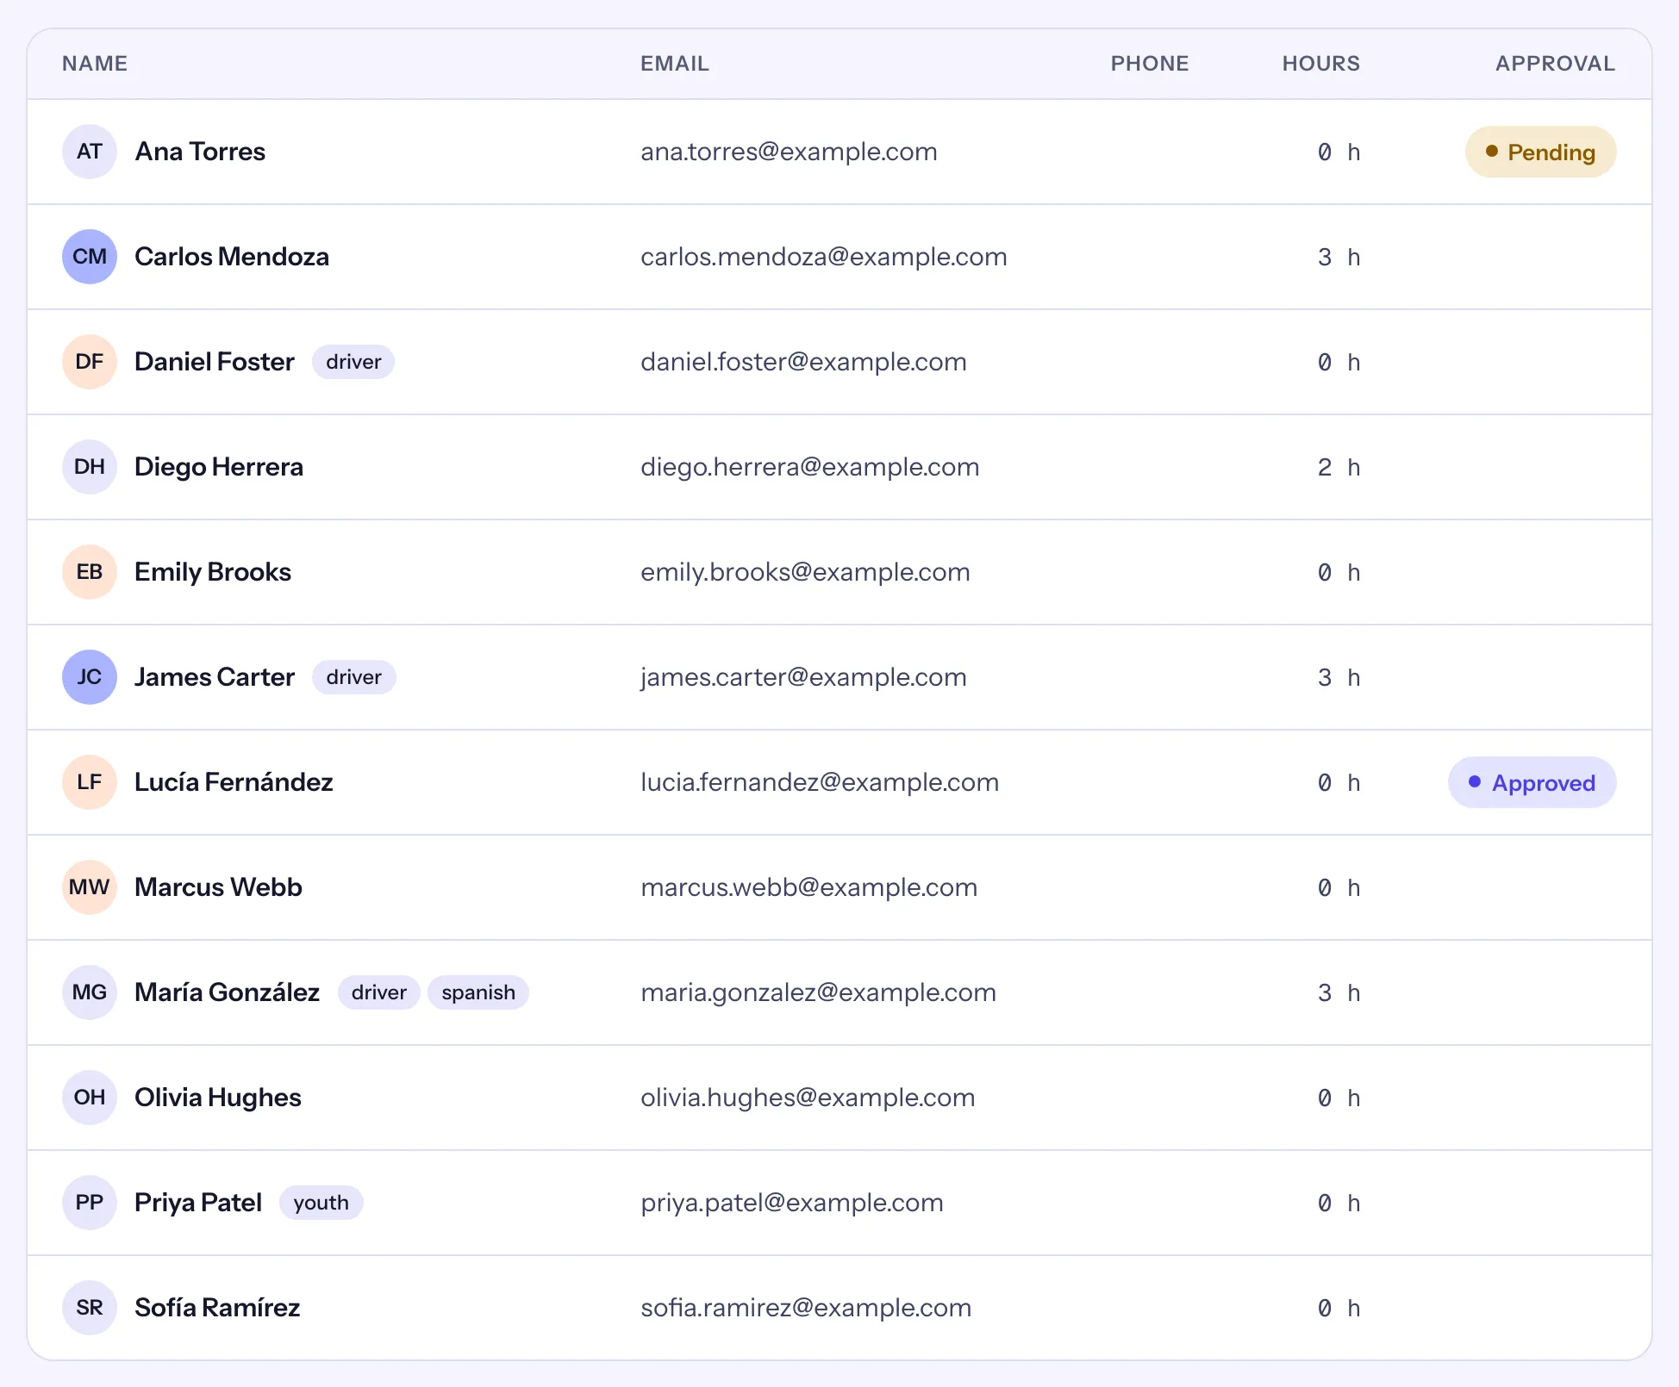Click the Pending badge for Ana Torres
This screenshot has height=1387, width=1679.
(1540, 152)
